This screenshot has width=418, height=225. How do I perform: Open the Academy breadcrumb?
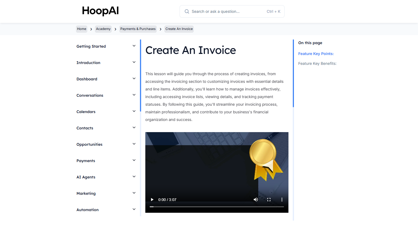103,29
